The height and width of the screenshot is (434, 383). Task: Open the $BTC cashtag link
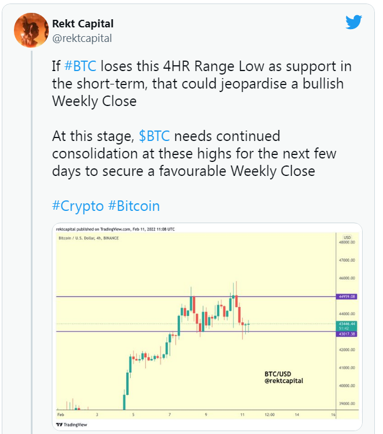tap(154, 136)
